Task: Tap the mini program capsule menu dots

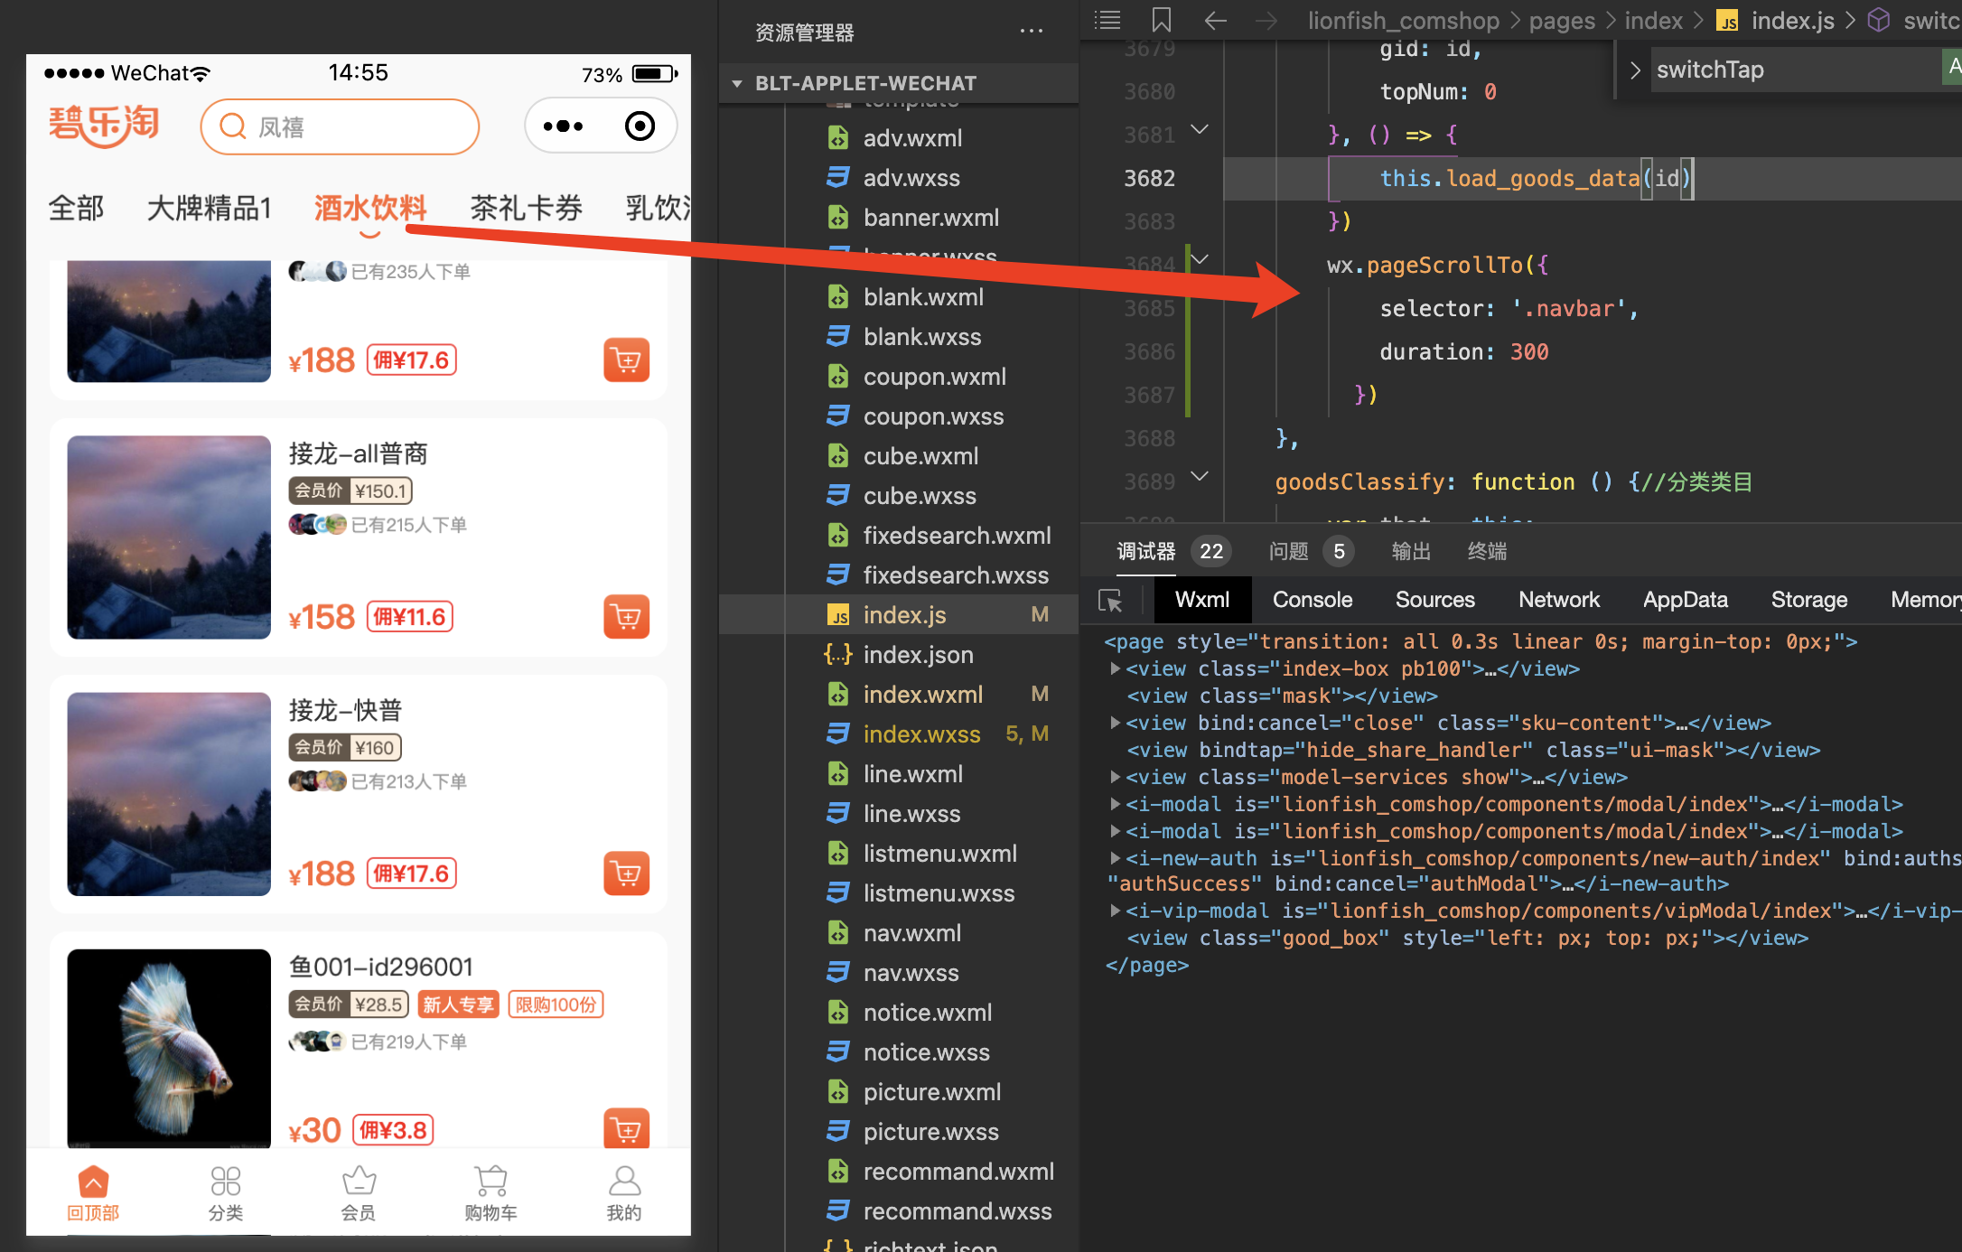Action: [x=563, y=126]
